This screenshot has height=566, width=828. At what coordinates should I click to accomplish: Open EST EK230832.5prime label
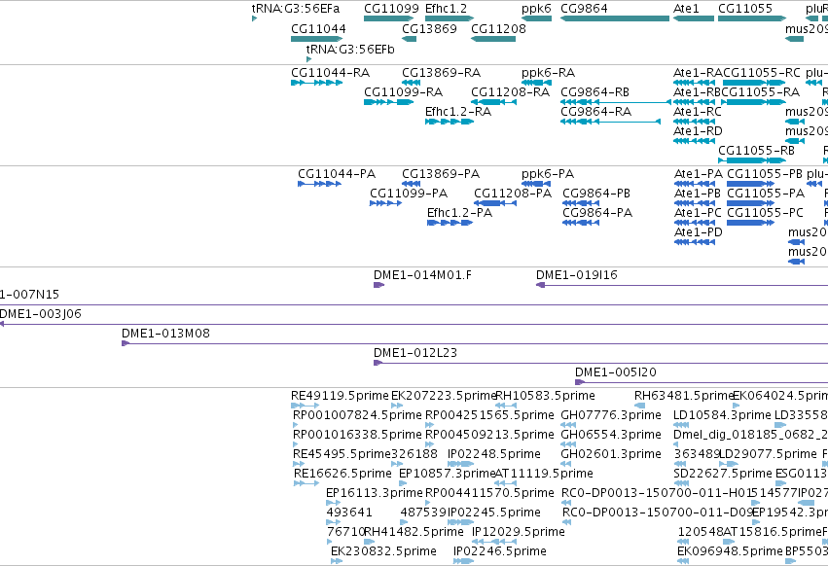click(383, 551)
